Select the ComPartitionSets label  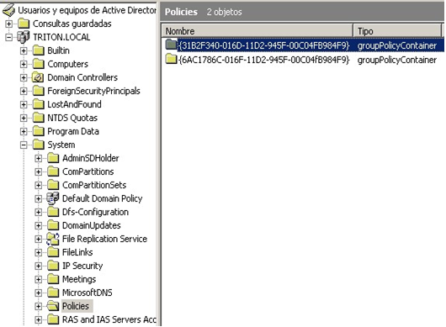pos(94,185)
